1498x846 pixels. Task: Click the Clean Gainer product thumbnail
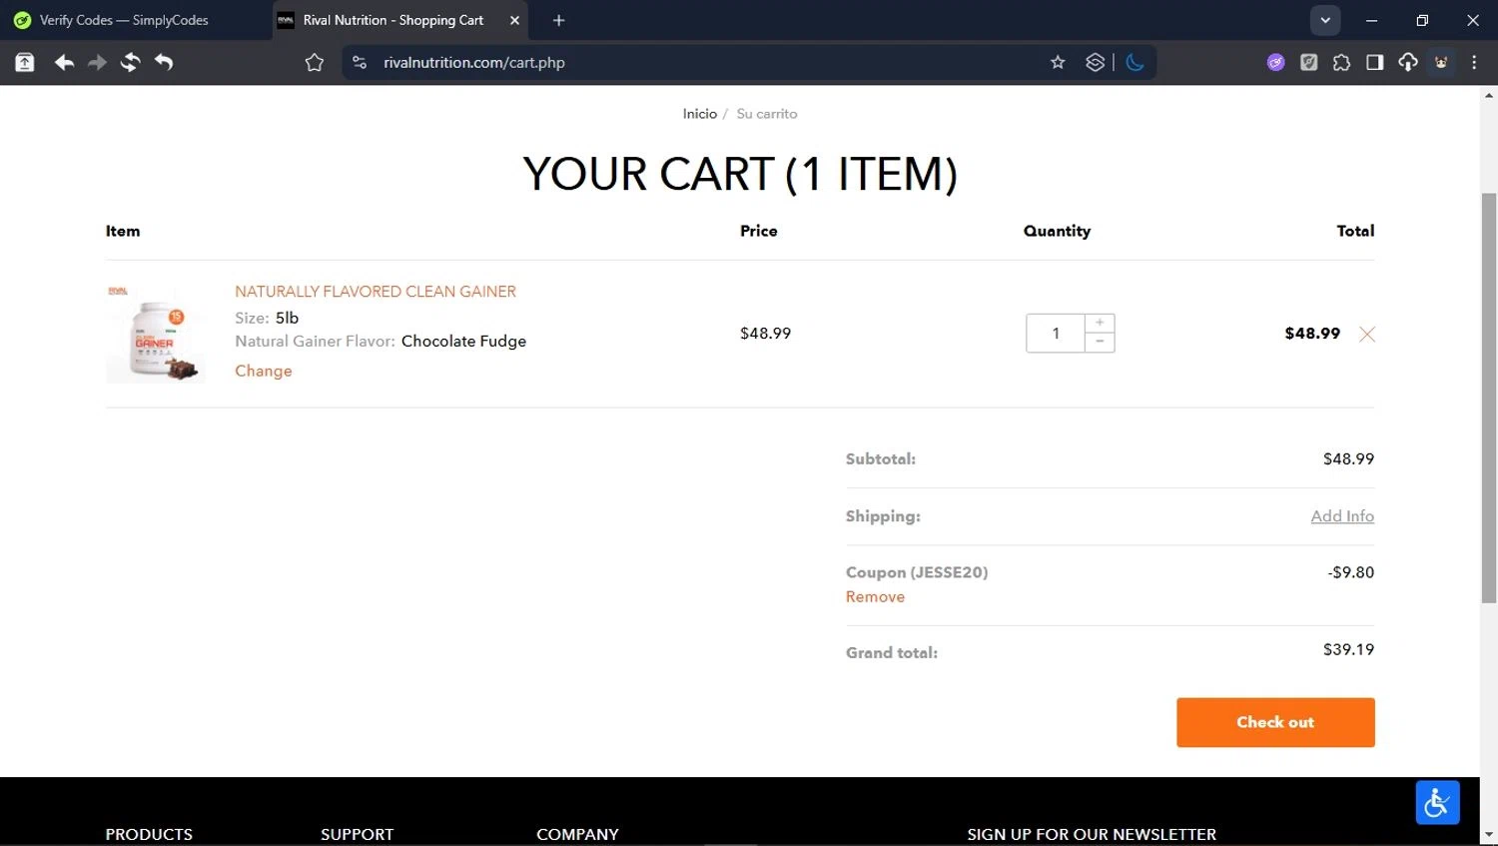click(155, 332)
